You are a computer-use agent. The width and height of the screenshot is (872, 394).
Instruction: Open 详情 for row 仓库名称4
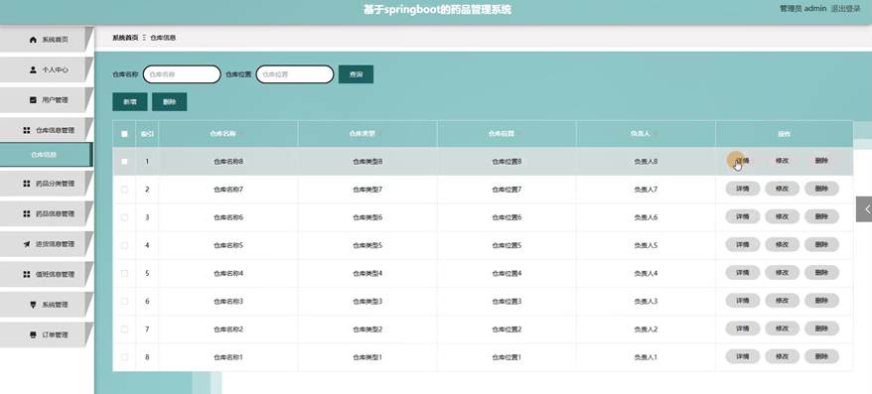pos(743,272)
